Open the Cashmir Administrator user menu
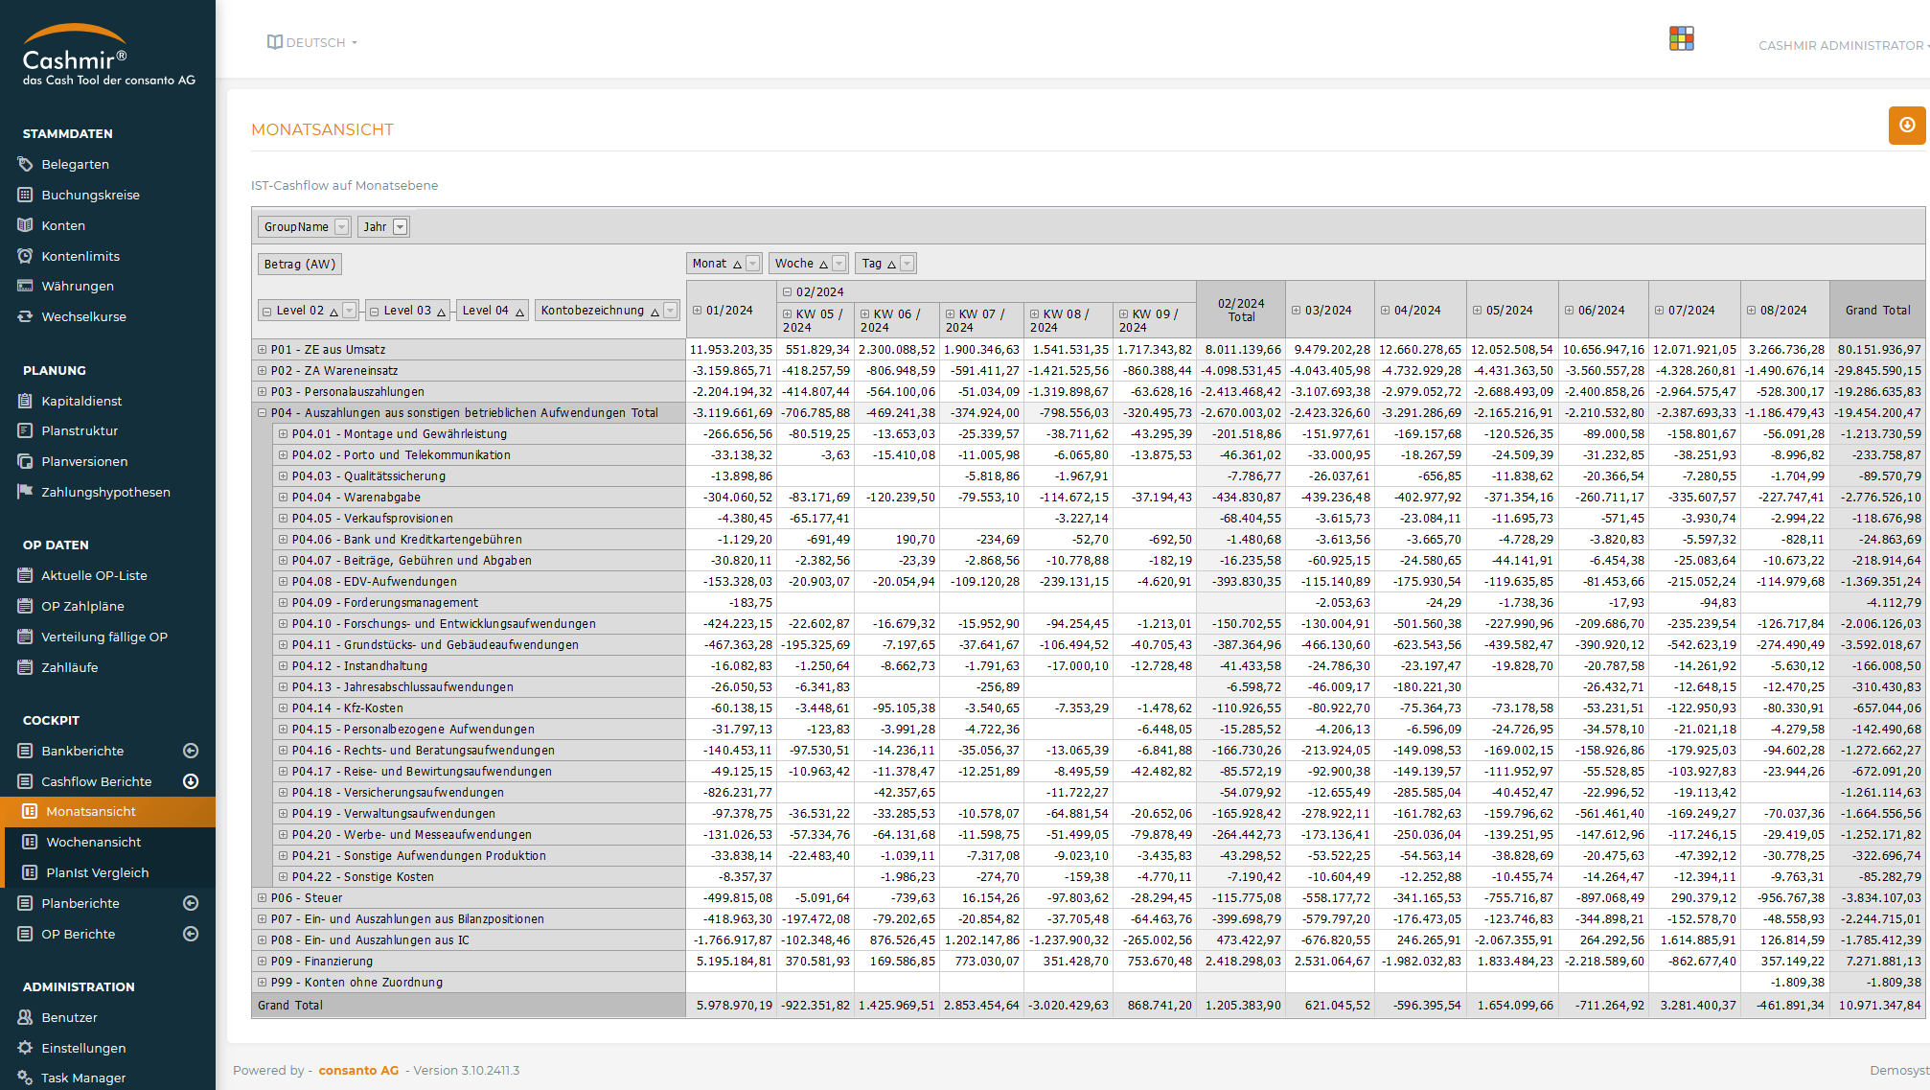1930x1090 pixels. pos(1842,45)
